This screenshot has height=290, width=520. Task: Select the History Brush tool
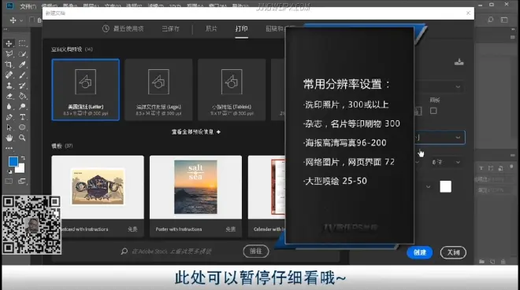coord(22,86)
